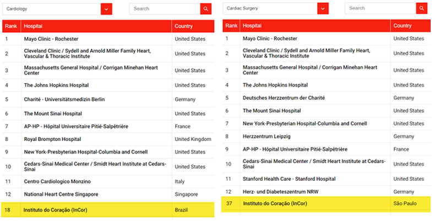The height and width of the screenshot is (222, 435).
Task: Open the Cardiology specialty dropdown arrow
Action: coord(106,9)
